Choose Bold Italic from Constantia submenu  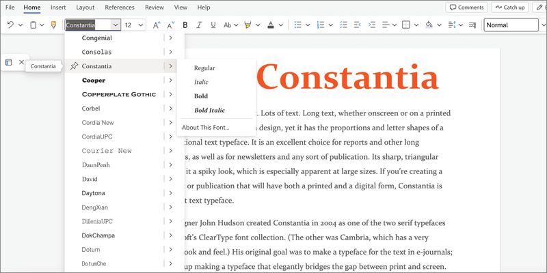point(209,110)
